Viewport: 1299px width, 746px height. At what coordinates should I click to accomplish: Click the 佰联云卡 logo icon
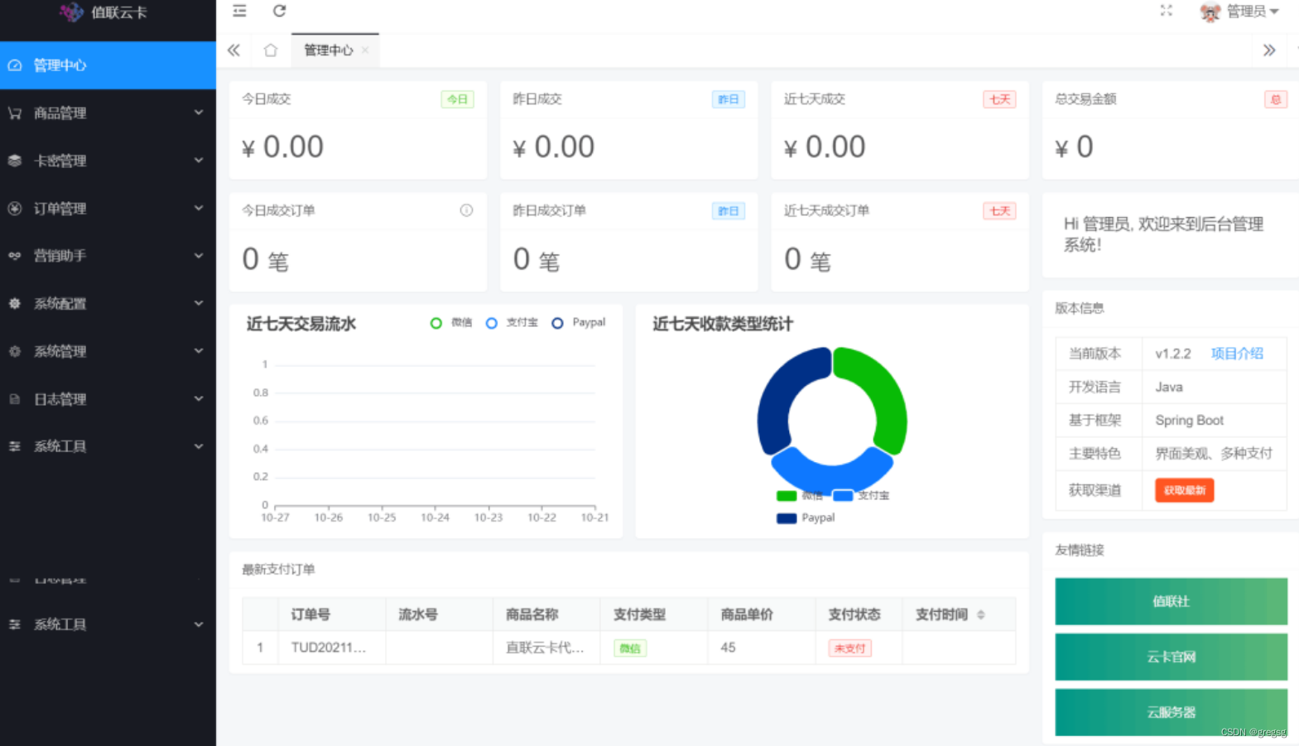pos(71,12)
